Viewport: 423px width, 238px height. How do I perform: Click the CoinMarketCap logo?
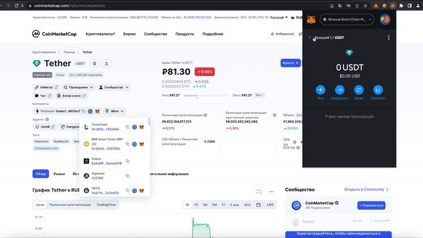(54, 34)
